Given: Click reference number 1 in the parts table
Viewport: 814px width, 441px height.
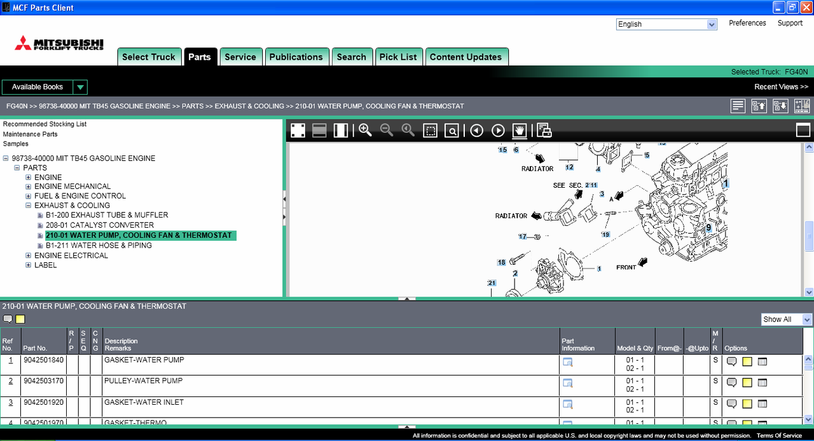Looking at the screenshot, I should [x=10, y=360].
